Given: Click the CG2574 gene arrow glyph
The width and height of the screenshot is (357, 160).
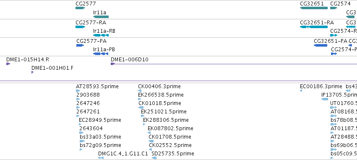Looking at the screenshot, I should (x=334, y=8).
